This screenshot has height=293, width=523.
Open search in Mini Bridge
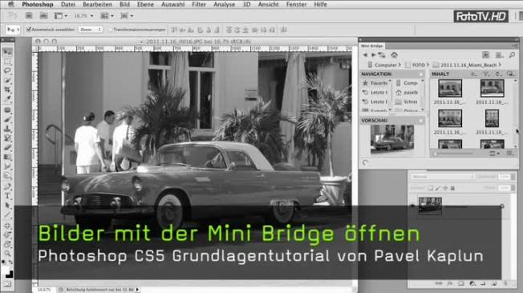coord(512,55)
